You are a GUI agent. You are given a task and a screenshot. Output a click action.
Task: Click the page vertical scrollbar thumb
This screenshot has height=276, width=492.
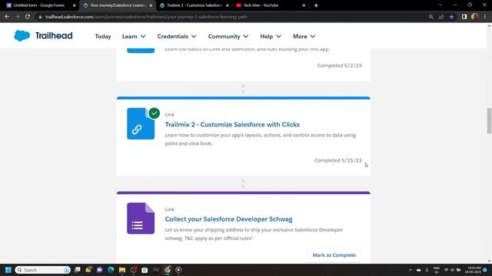pyautogui.click(x=489, y=121)
